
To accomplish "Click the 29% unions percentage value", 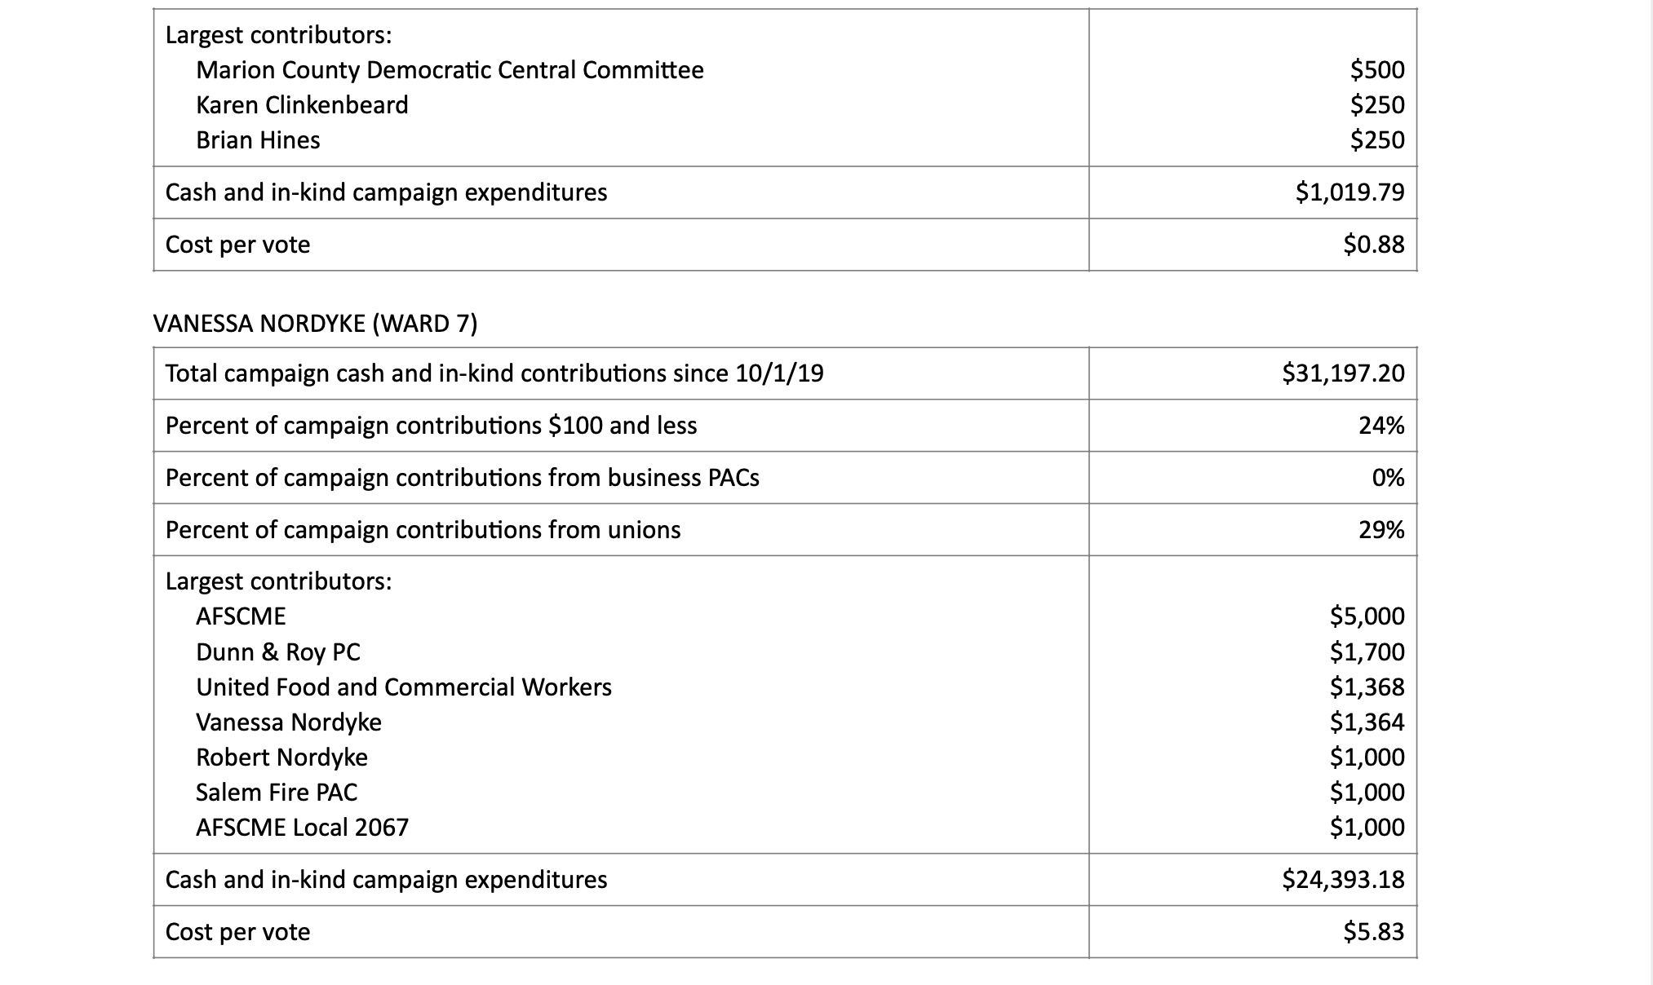I will [1381, 530].
